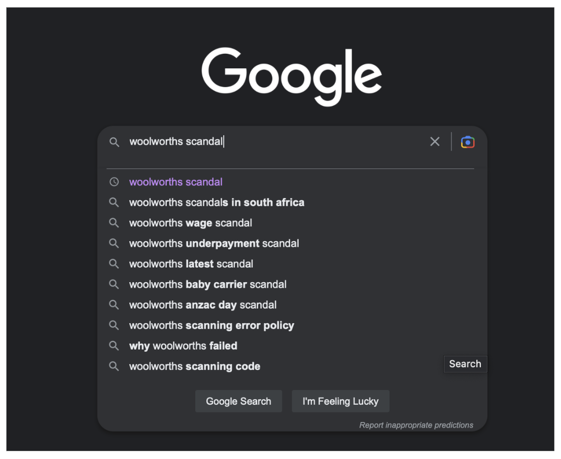Viewport: 561px width, 459px height.
Task: Click inside the search input field
Action: (279, 141)
